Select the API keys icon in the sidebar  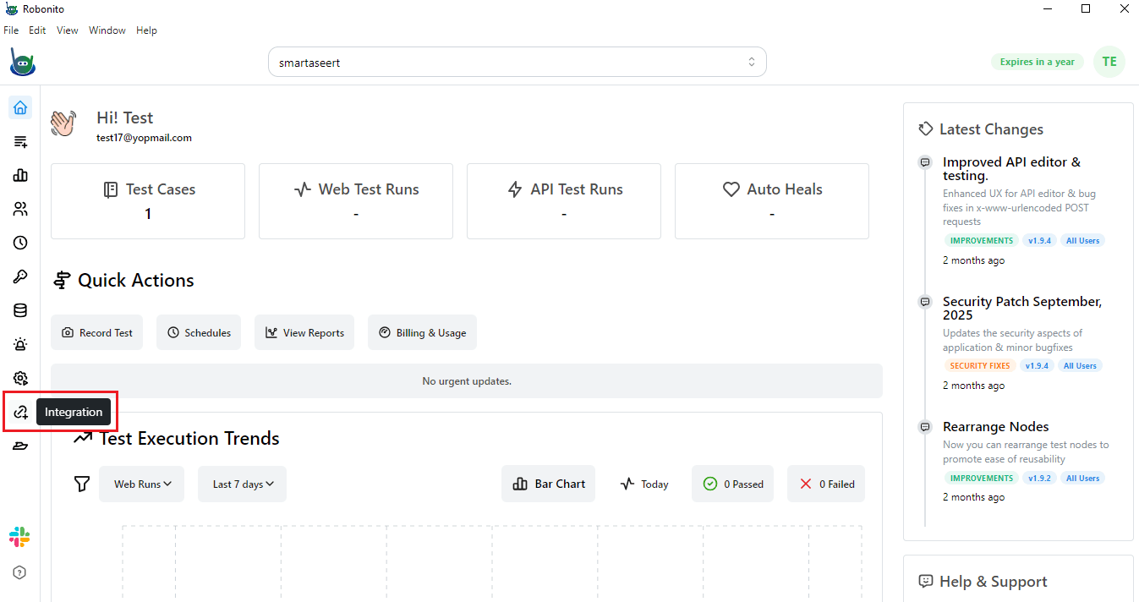pos(19,276)
